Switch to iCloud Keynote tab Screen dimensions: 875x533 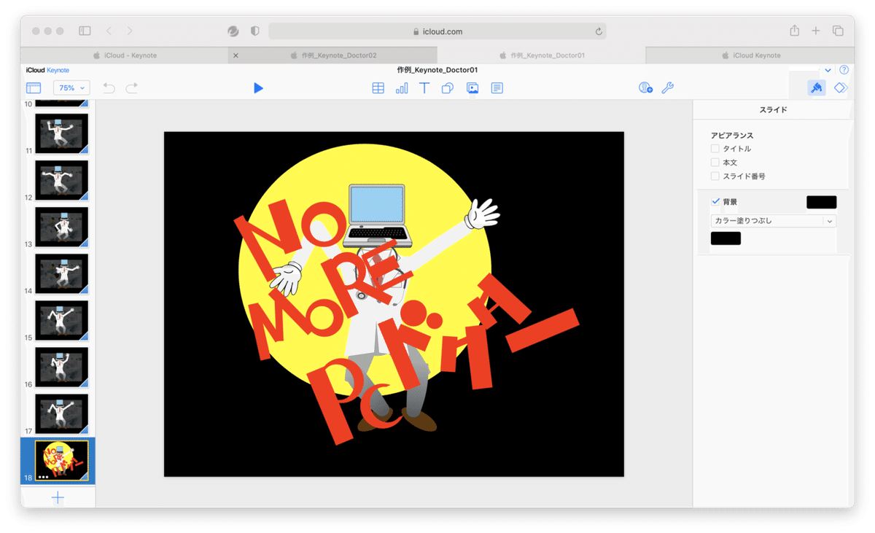tap(750, 55)
